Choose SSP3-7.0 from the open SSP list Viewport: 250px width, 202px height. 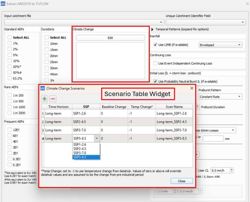click(80, 153)
